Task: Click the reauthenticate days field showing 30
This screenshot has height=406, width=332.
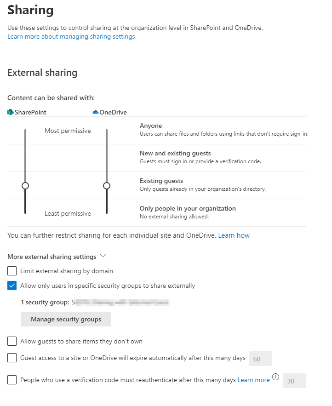Action: click(294, 381)
